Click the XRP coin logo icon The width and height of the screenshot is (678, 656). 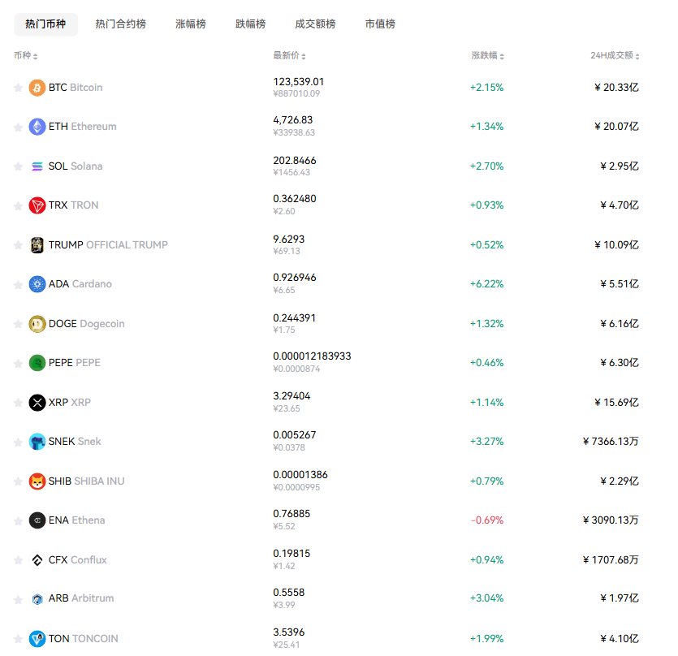[37, 403]
